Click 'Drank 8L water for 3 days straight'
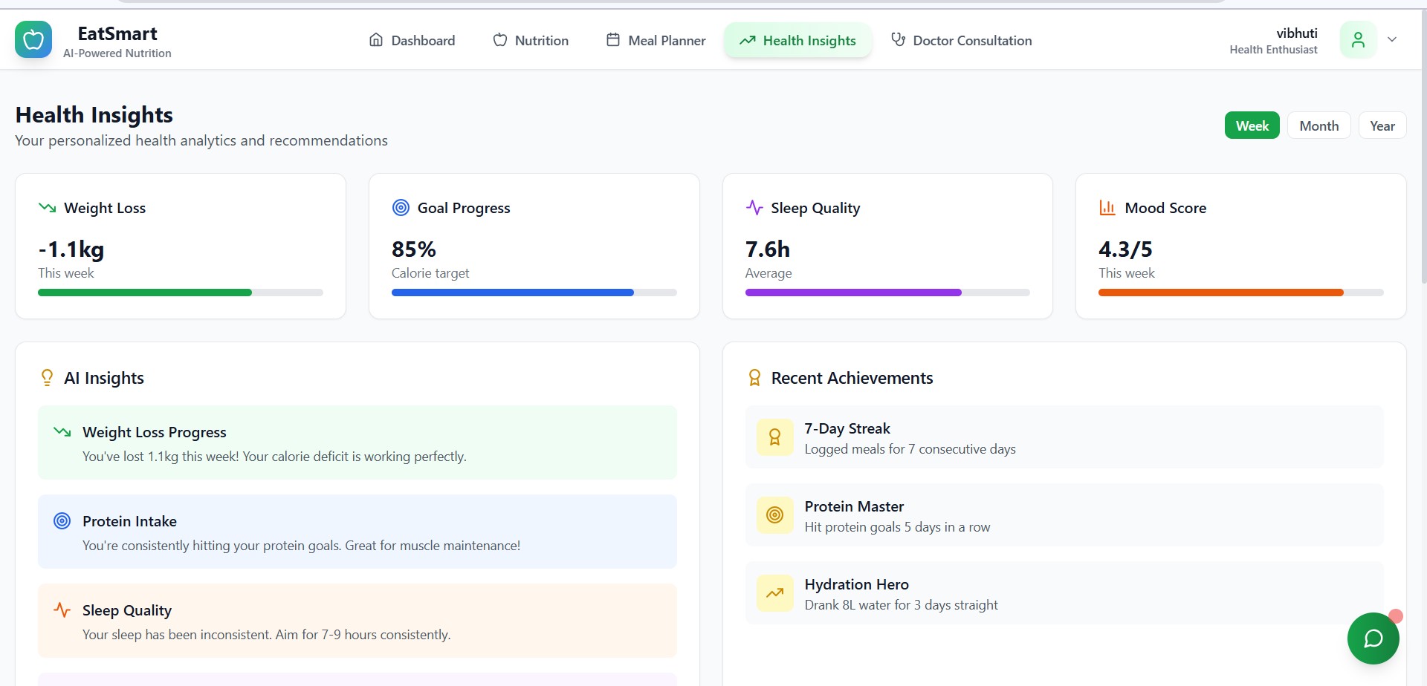 (902, 605)
